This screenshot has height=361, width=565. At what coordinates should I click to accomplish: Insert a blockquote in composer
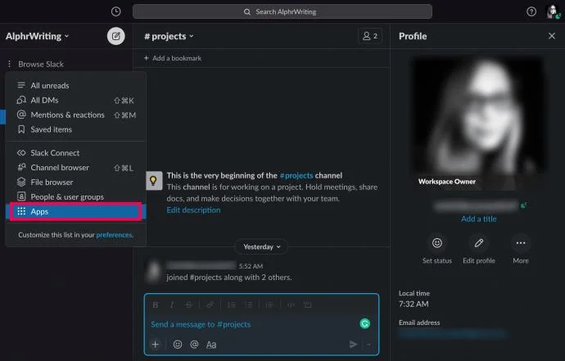coord(269,305)
